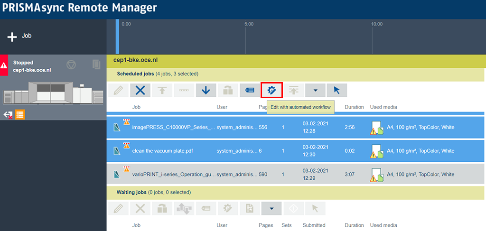Screen dimensions: 486x231
Task: Select the imagePRESS_C10000VP_Series job row
Action: 295,127
